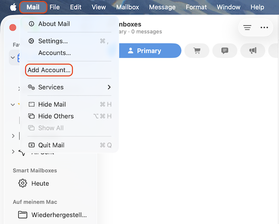Expand the All Sent mailbox chevron
The height and width of the screenshot is (224, 279).
(13, 152)
